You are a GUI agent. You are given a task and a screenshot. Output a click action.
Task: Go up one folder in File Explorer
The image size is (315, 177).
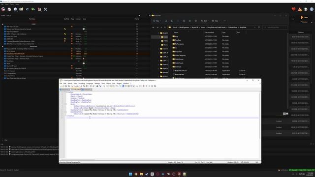pyautogui.click(x=165, y=28)
